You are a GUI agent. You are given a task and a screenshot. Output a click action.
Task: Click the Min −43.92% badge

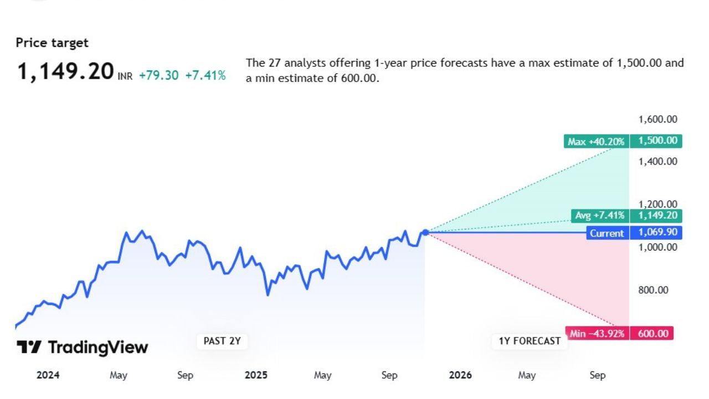pos(597,334)
